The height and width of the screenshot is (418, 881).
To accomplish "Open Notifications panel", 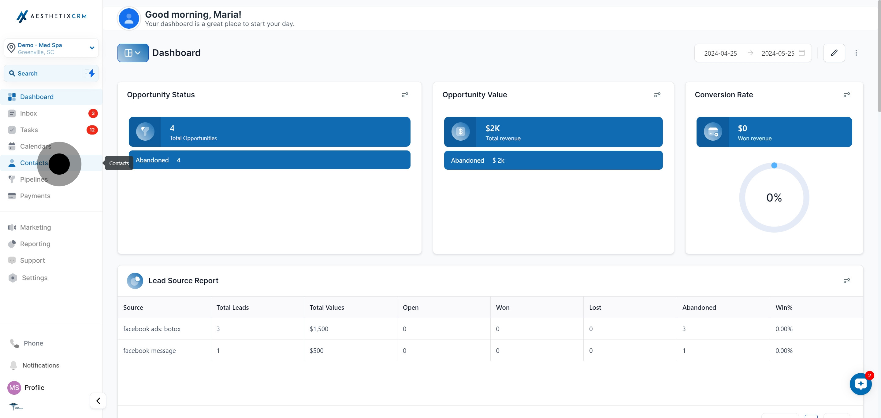I will (x=40, y=365).
